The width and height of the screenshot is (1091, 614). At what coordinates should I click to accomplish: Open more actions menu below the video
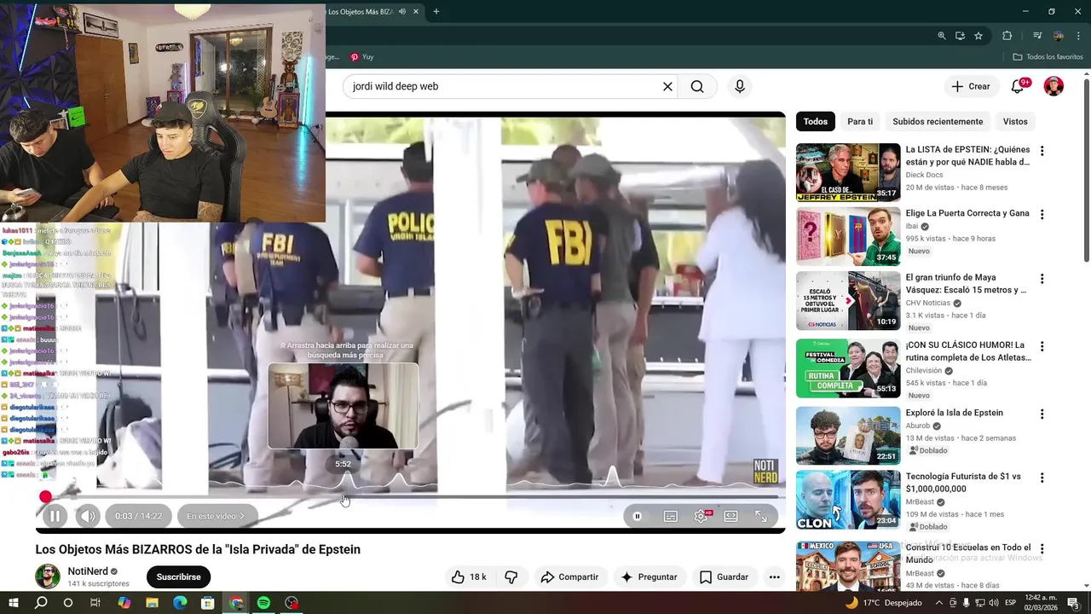[x=774, y=577]
